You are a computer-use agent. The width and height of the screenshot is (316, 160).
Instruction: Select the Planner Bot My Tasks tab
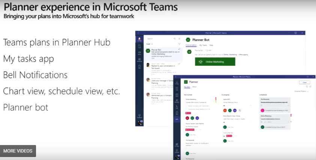pos(203,45)
